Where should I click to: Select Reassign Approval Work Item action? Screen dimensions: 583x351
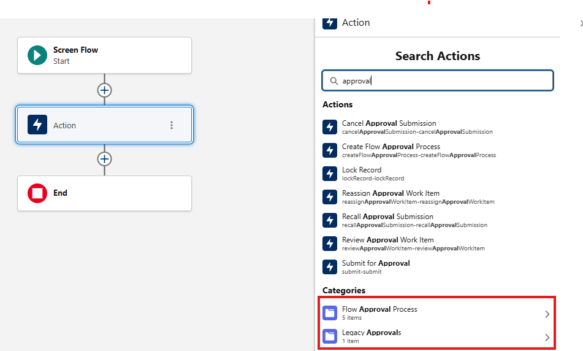(438, 197)
